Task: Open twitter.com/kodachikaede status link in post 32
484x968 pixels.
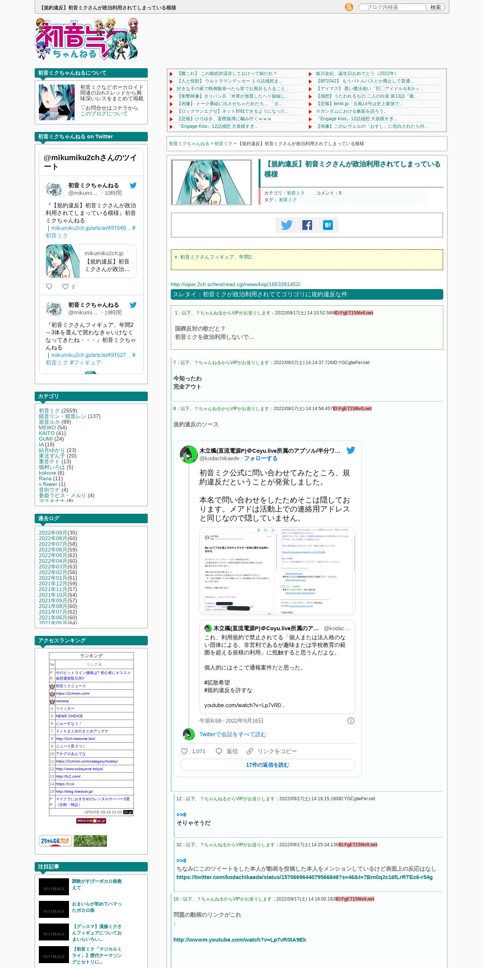Action: click(305, 877)
